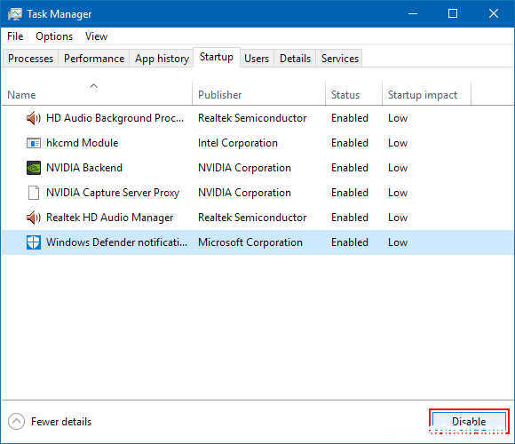The image size is (515, 444).
Task: Sort by the Startup impact column header
Action: coord(426,93)
